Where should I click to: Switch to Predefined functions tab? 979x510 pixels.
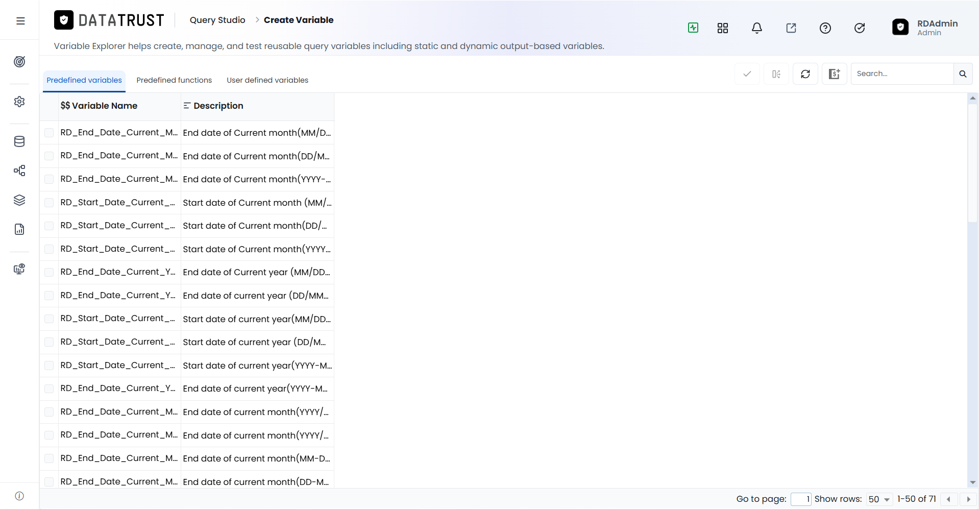[x=174, y=80]
